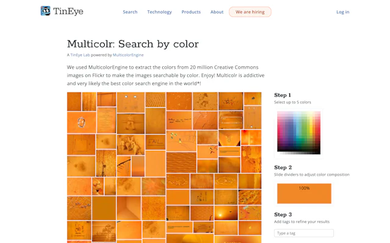Click the Multicolr: Search by color title
390x243 pixels.
coord(133,44)
